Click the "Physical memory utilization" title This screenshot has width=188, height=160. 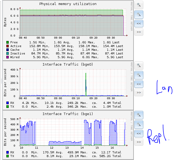click(x=68, y=4)
